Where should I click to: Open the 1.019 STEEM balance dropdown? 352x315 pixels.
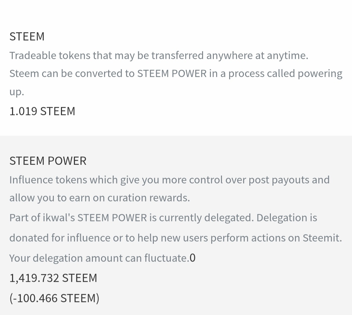coord(42,111)
